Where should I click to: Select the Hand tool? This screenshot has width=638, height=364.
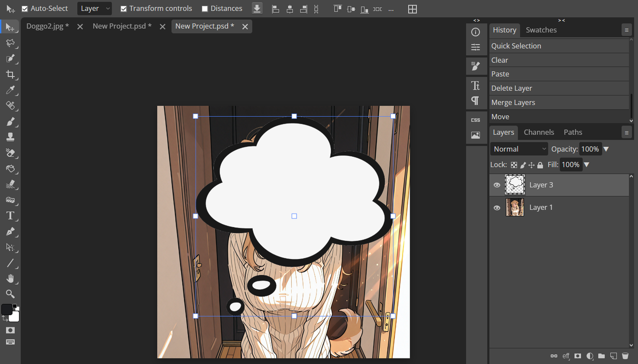[x=10, y=278]
